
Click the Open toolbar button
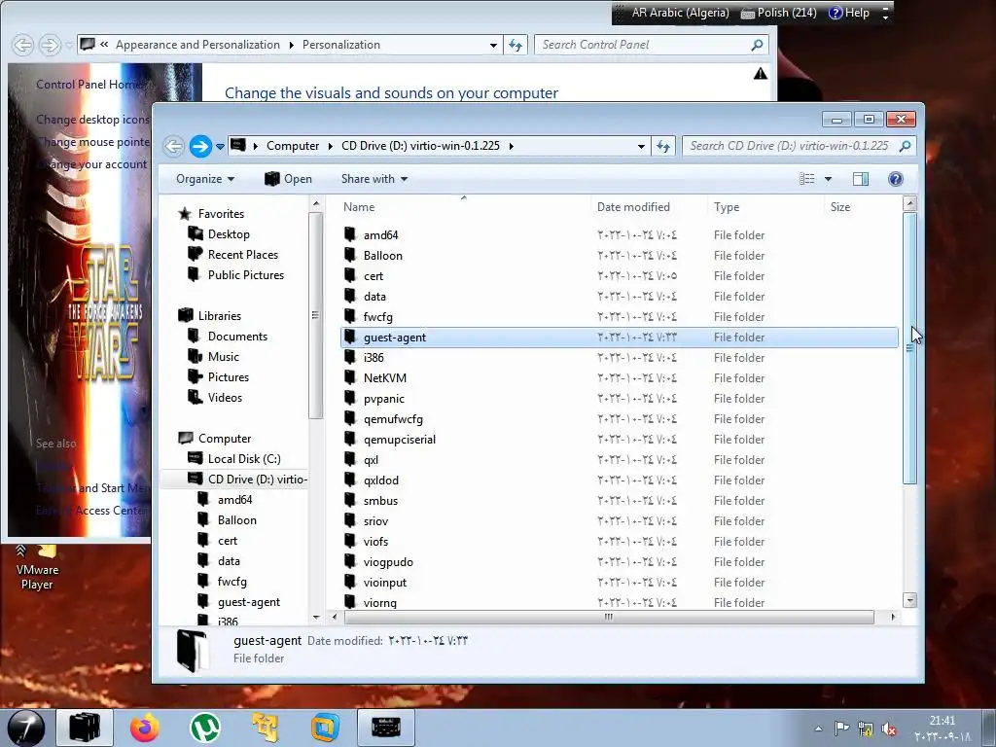288,179
